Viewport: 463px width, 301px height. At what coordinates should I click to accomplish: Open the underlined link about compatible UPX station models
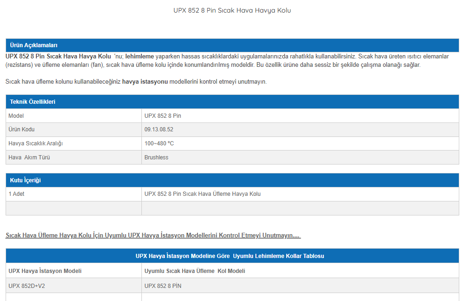tap(153, 236)
